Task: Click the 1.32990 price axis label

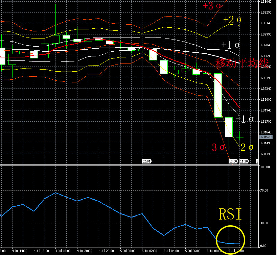Action: point(266,34)
